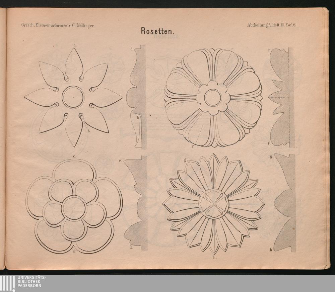The width and height of the screenshot is (335, 292).
Task: Click label "h." below the bottom-right rosette
Action: [214, 258]
